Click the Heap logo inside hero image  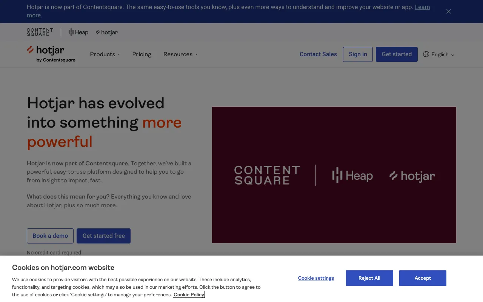352,175
